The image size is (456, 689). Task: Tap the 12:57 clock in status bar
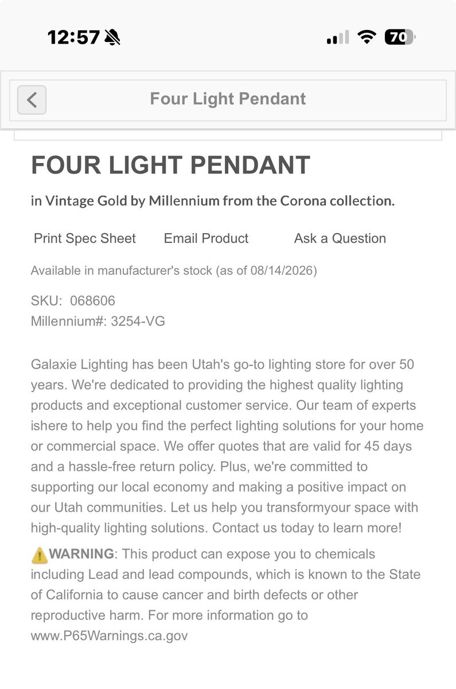pyautogui.click(x=73, y=38)
